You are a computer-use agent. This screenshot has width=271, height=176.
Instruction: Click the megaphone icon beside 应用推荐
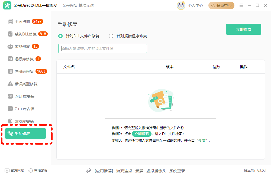pos(89,171)
